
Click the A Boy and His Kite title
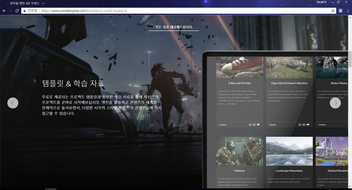click(240, 83)
